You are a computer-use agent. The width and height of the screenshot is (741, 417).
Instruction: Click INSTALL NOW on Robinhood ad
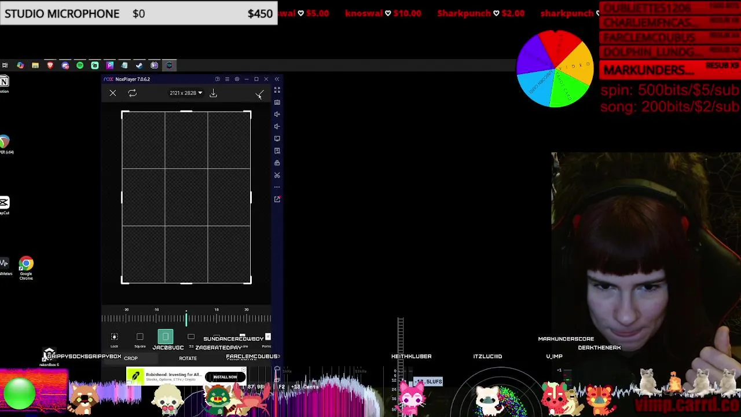(225, 377)
